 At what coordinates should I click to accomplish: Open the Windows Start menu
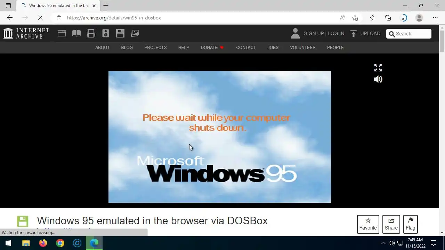click(x=8, y=243)
